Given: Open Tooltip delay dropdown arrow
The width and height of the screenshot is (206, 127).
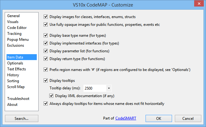Looking at the screenshot, I should pos(109,88).
